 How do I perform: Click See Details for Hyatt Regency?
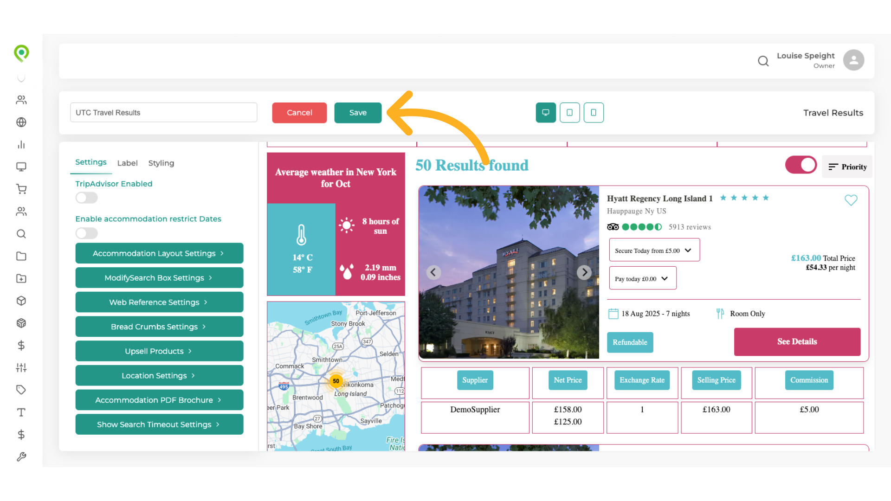pos(797,342)
